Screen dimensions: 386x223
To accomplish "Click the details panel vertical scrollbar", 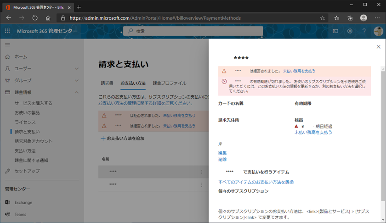I will click(x=383, y=138).
